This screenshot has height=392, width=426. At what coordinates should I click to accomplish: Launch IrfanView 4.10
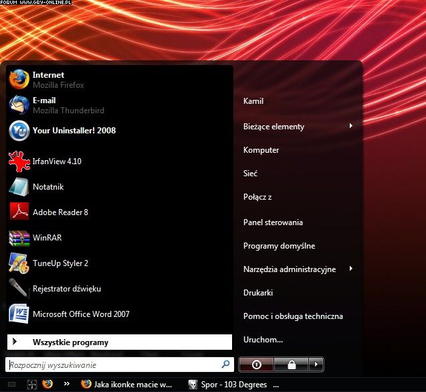tap(57, 161)
